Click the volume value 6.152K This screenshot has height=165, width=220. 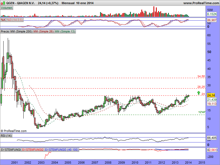212,14
